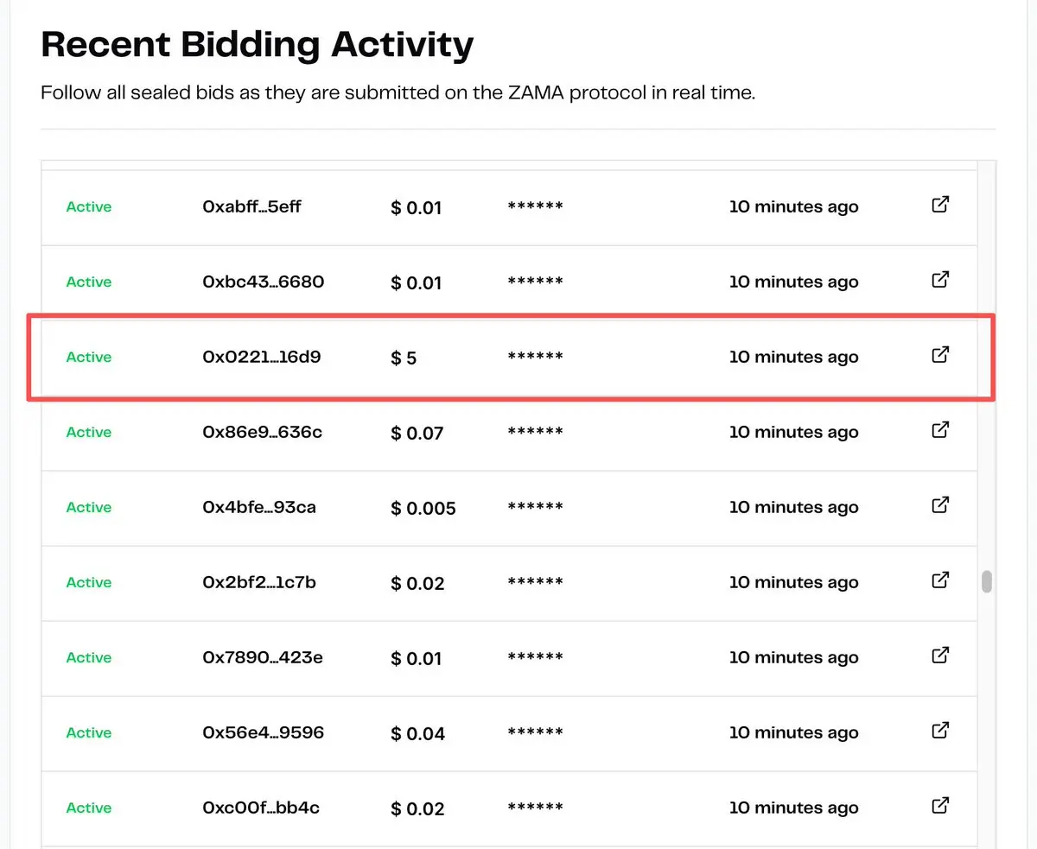Open external link for bid 0x4bfe...93ca
Screen dimensions: 1037x849
(x=940, y=505)
